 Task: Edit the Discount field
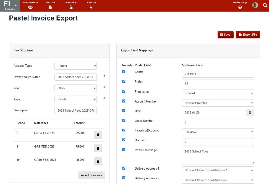[x=218, y=142]
